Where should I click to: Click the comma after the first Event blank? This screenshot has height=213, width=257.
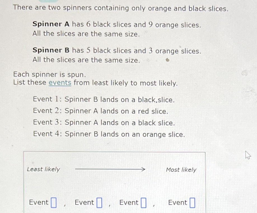tap(65, 205)
